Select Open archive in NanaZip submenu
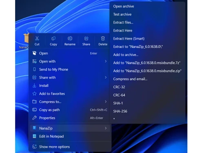Viewport: 204px width, 153px height. click(147, 7)
